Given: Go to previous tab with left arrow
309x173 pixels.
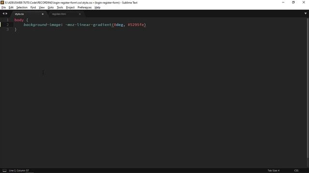Looking at the screenshot, I should click(x=3, y=13).
